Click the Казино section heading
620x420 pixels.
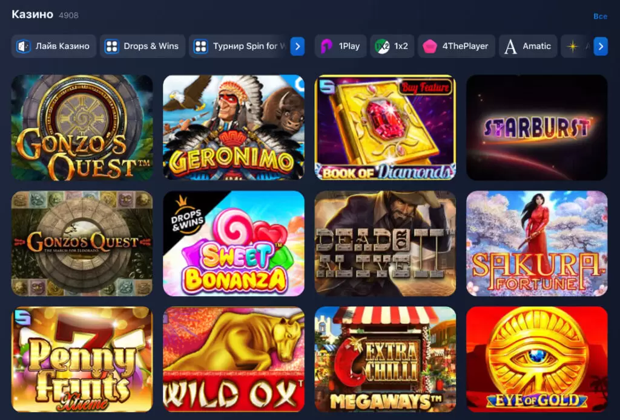point(33,15)
